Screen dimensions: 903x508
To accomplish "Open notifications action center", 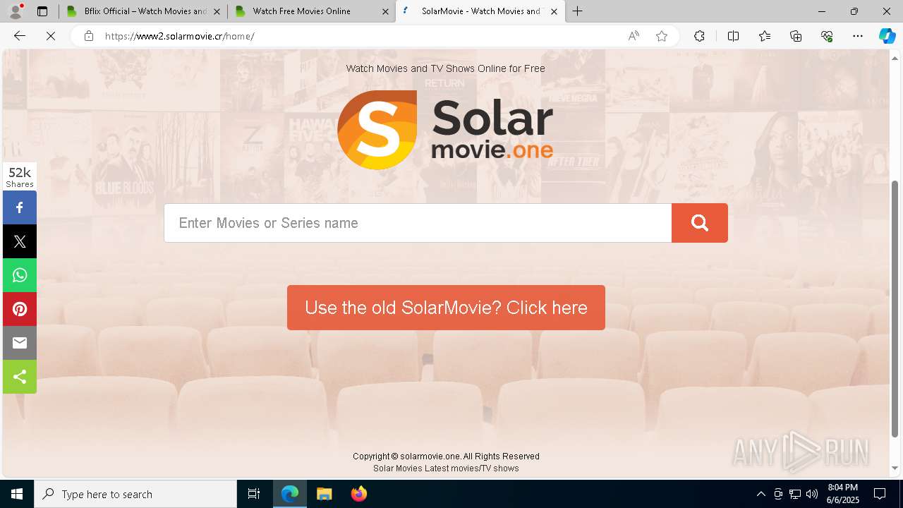I will point(880,494).
